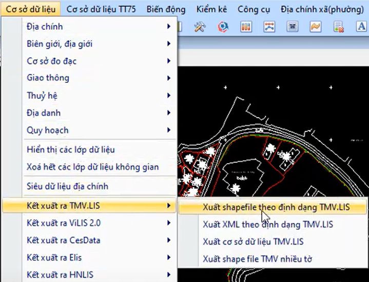Click the document with red X icon
369x282 pixels.
point(338,27)
